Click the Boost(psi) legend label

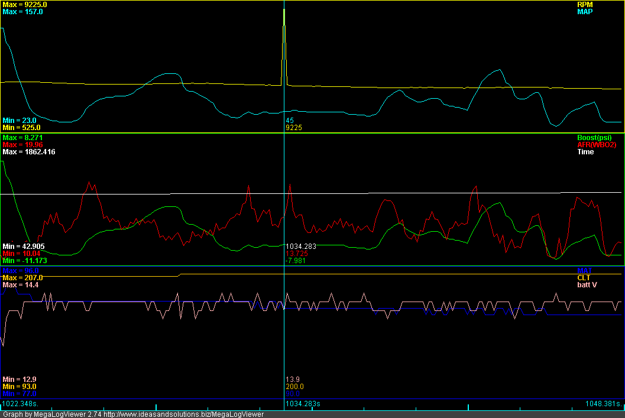[600, 137]
